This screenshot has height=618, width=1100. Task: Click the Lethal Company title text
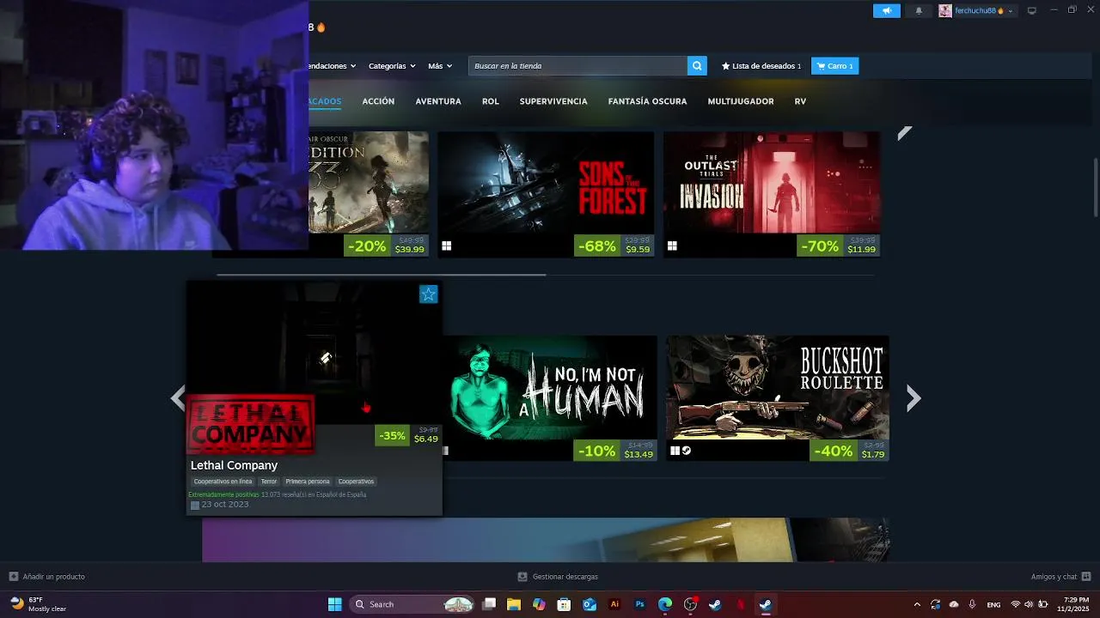(x=234, y=465)
